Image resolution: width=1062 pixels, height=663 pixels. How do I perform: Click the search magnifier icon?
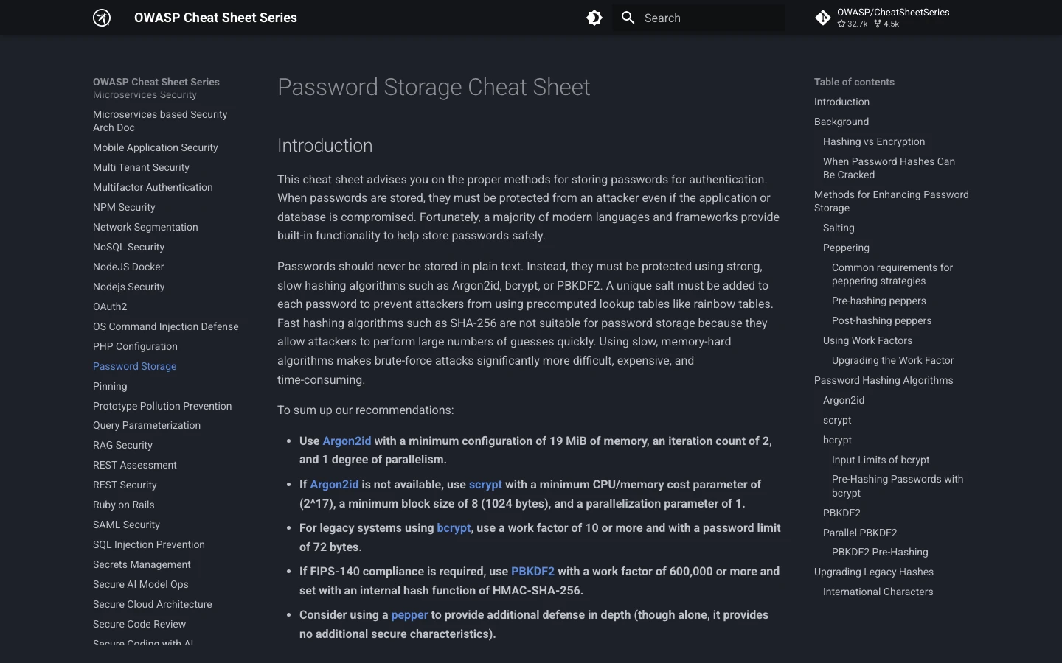tap(628, 18)
